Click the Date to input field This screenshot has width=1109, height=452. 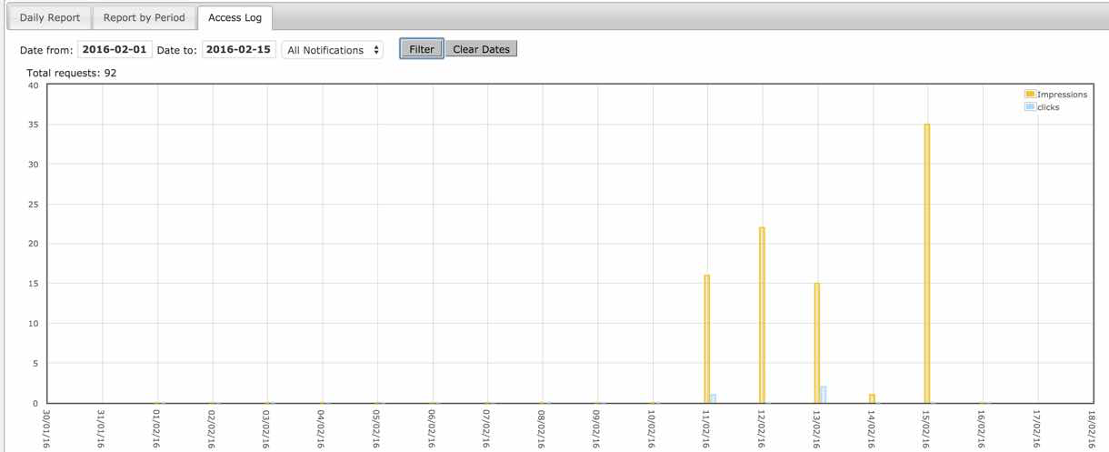239,50
